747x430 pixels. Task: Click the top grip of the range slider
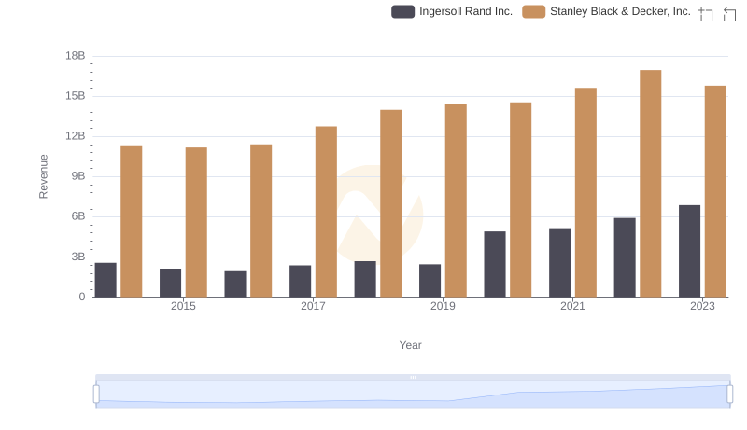point(413,377)
